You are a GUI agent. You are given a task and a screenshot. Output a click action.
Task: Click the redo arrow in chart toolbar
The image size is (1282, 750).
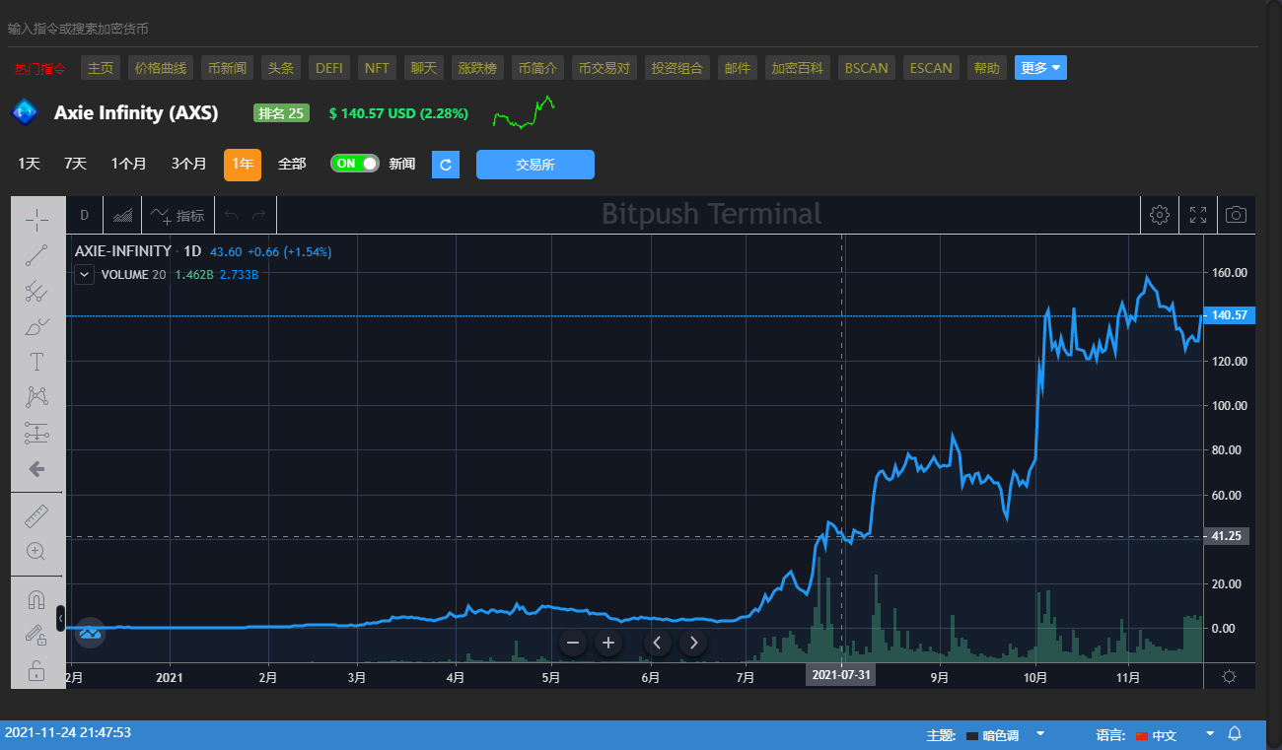[x=259, y=215]
